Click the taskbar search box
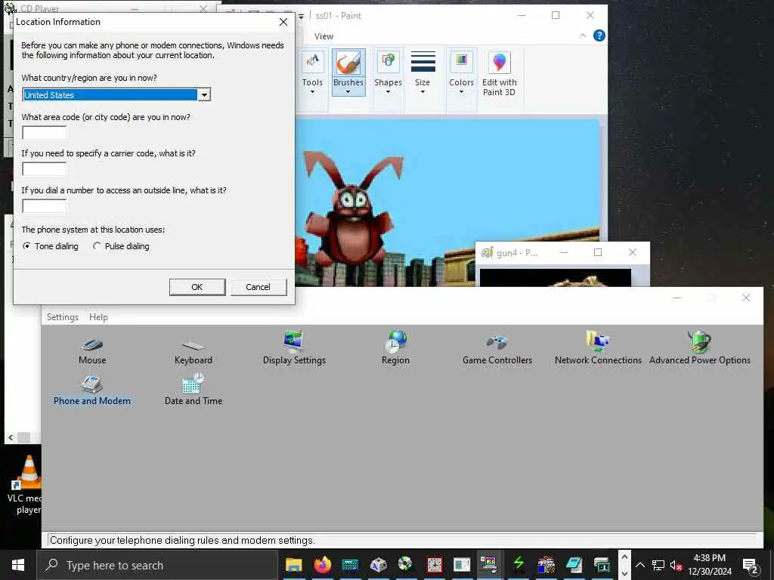The height and width of the screenshot is (580, 774). [157, 565]
